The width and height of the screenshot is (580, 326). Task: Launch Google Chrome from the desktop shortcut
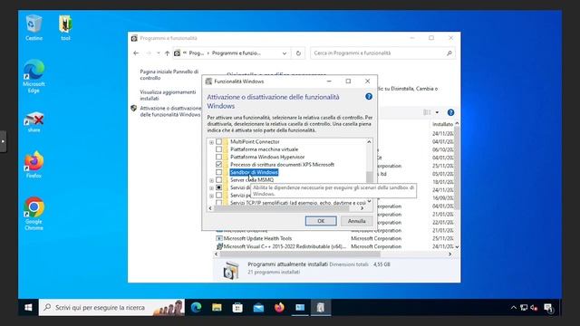[34, 214]
